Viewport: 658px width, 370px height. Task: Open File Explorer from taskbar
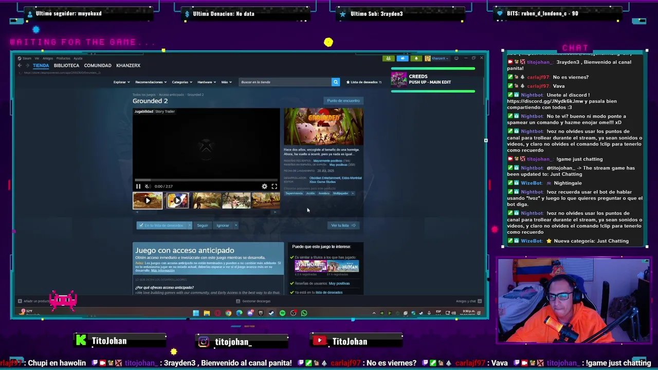[x=207, y=313]
